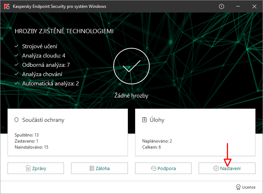Click the clipboard icon beside Úlohy

tap(144, 120)
